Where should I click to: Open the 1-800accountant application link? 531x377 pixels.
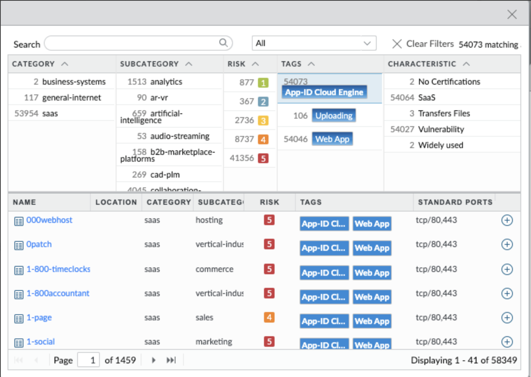(x=58, y=293)
